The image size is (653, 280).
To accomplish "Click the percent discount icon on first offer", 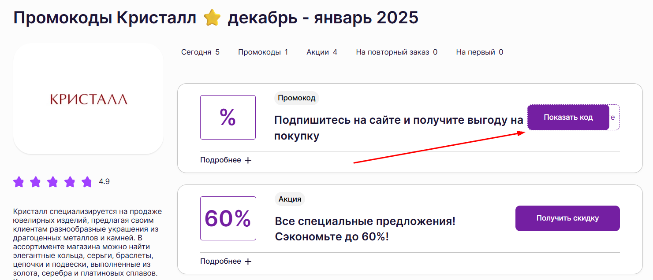I will tap(228, 117).
